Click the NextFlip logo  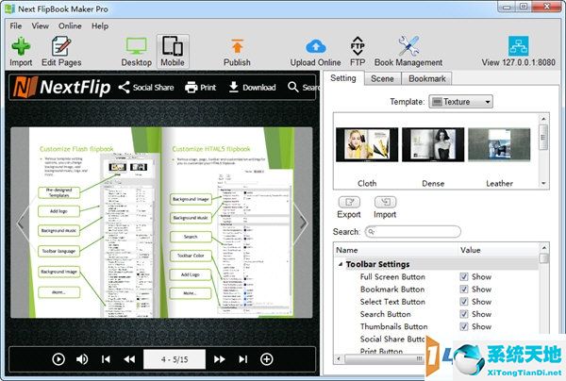(61, 87)
